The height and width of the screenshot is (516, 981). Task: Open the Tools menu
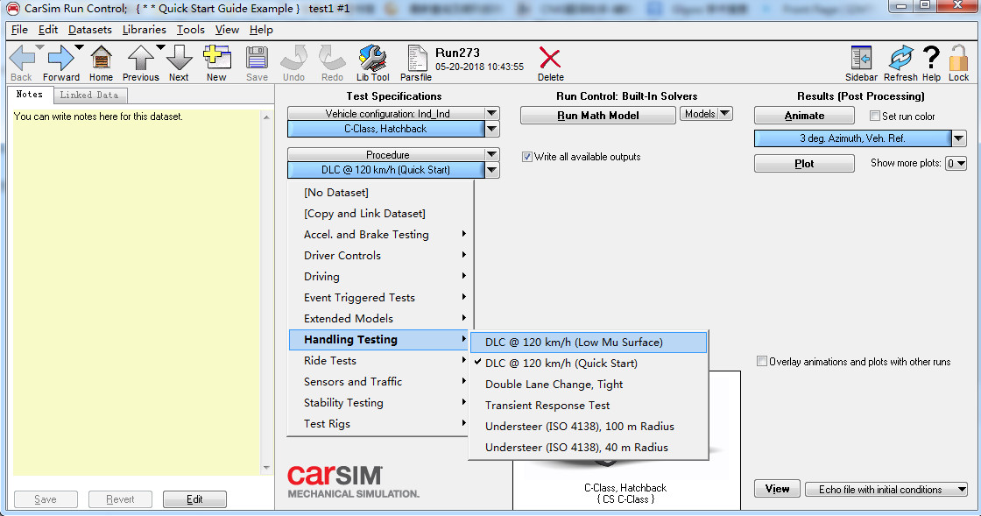(x=191, y=30)
